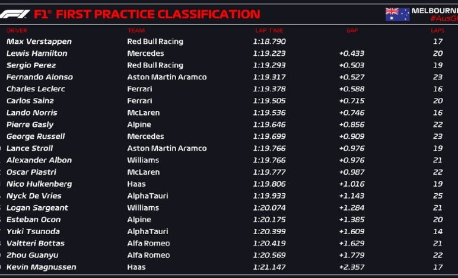Select the LAP TIME column header

click(x=269, y=31)
